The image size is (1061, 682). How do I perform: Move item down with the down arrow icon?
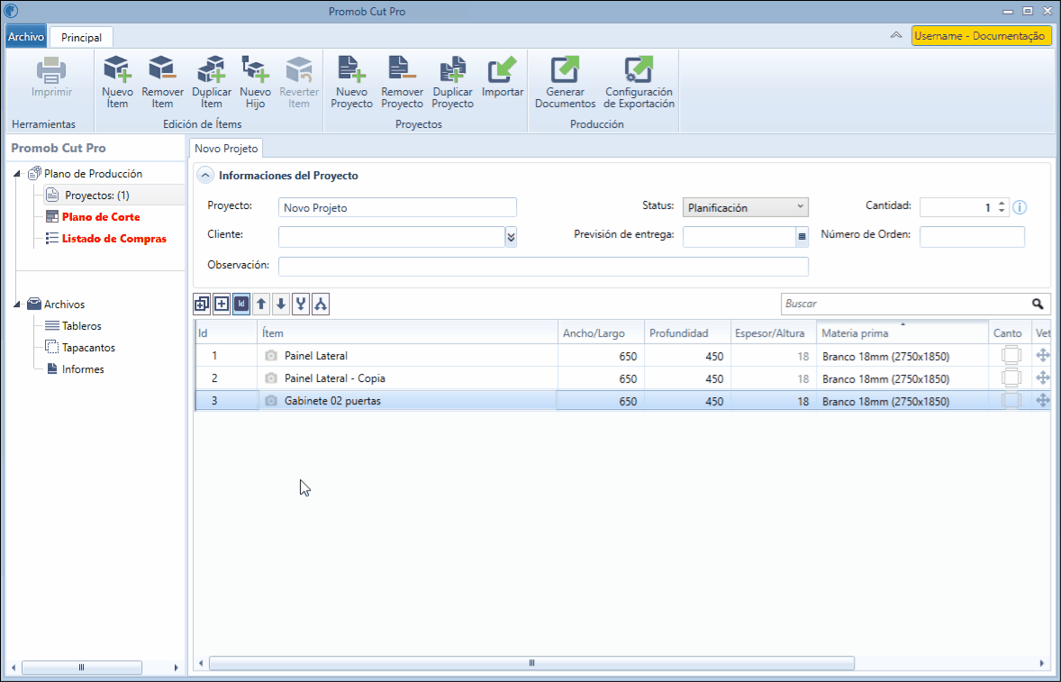281,305
